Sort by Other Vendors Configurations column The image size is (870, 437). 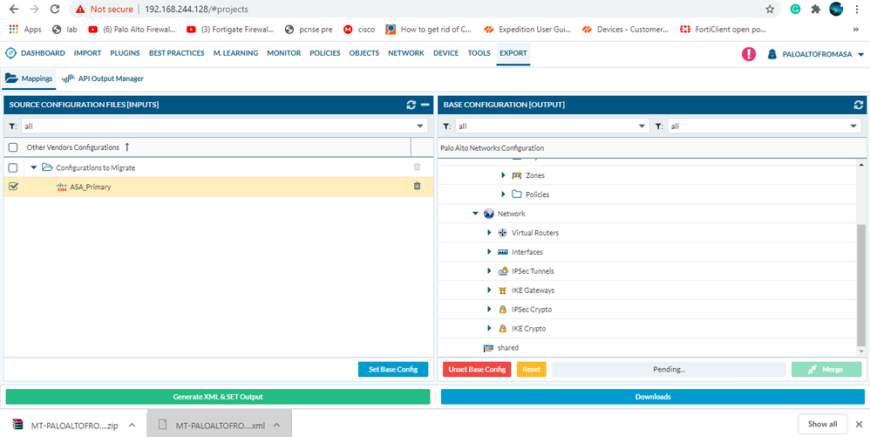(72, 147)
